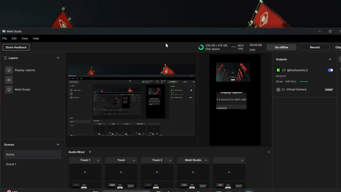Screen dimensions: 341x192
Task: Click Go offline to stop streaming
Action: click(281, 47)
